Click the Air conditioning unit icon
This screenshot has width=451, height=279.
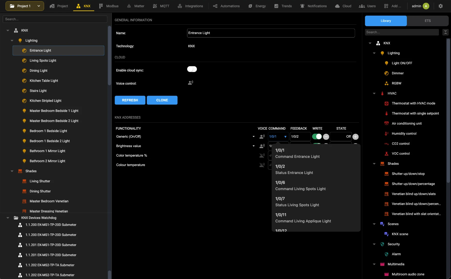tap(387, 123)
